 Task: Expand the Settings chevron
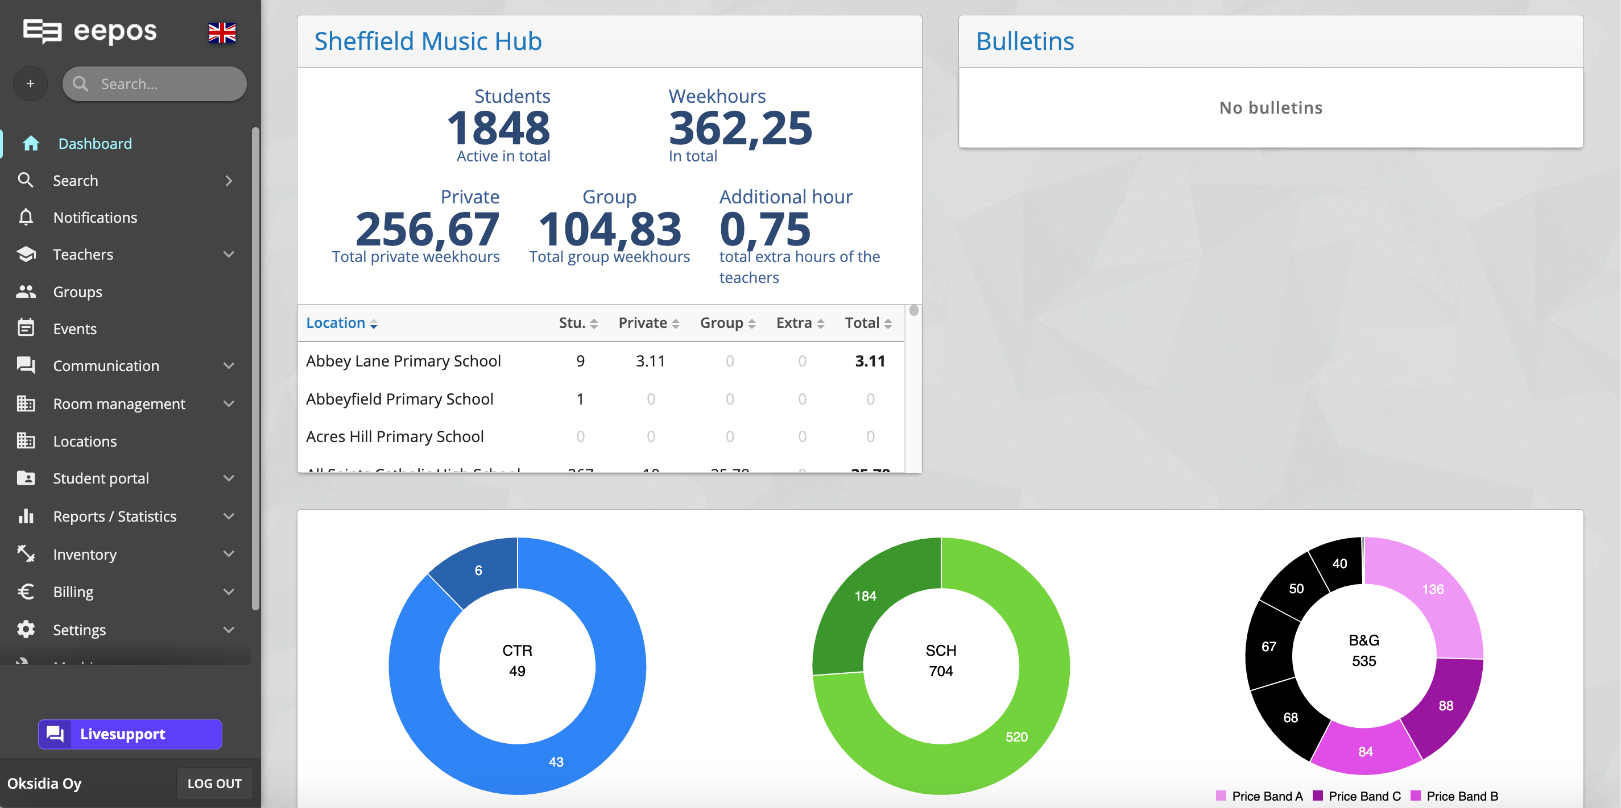tap(229, 630)
